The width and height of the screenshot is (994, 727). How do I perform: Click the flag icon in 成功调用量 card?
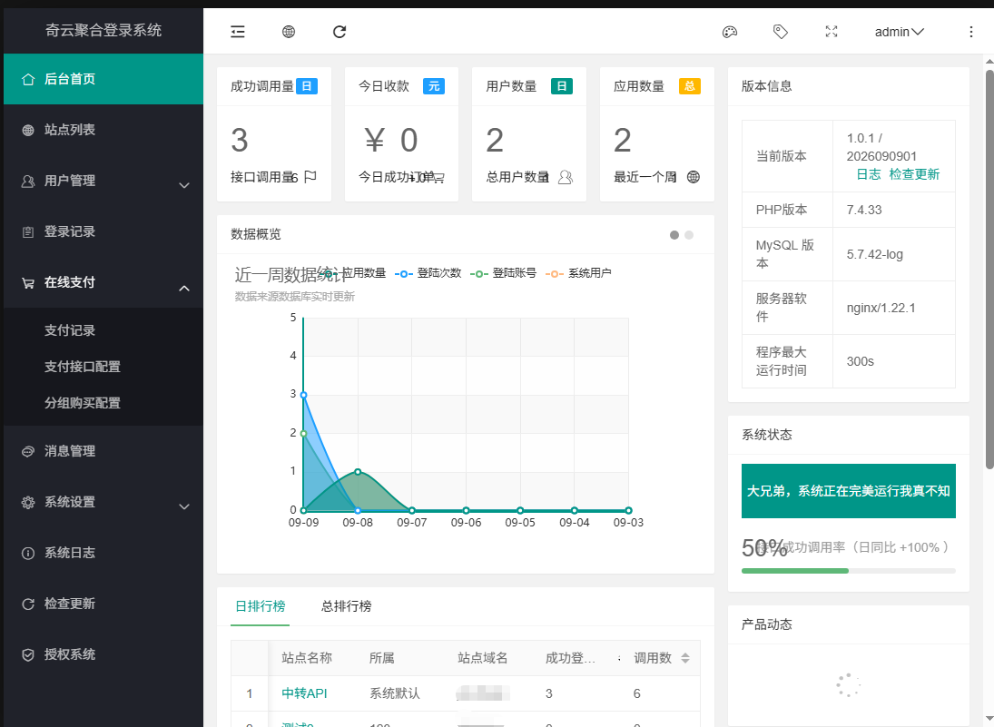click(x=310, y=177)
